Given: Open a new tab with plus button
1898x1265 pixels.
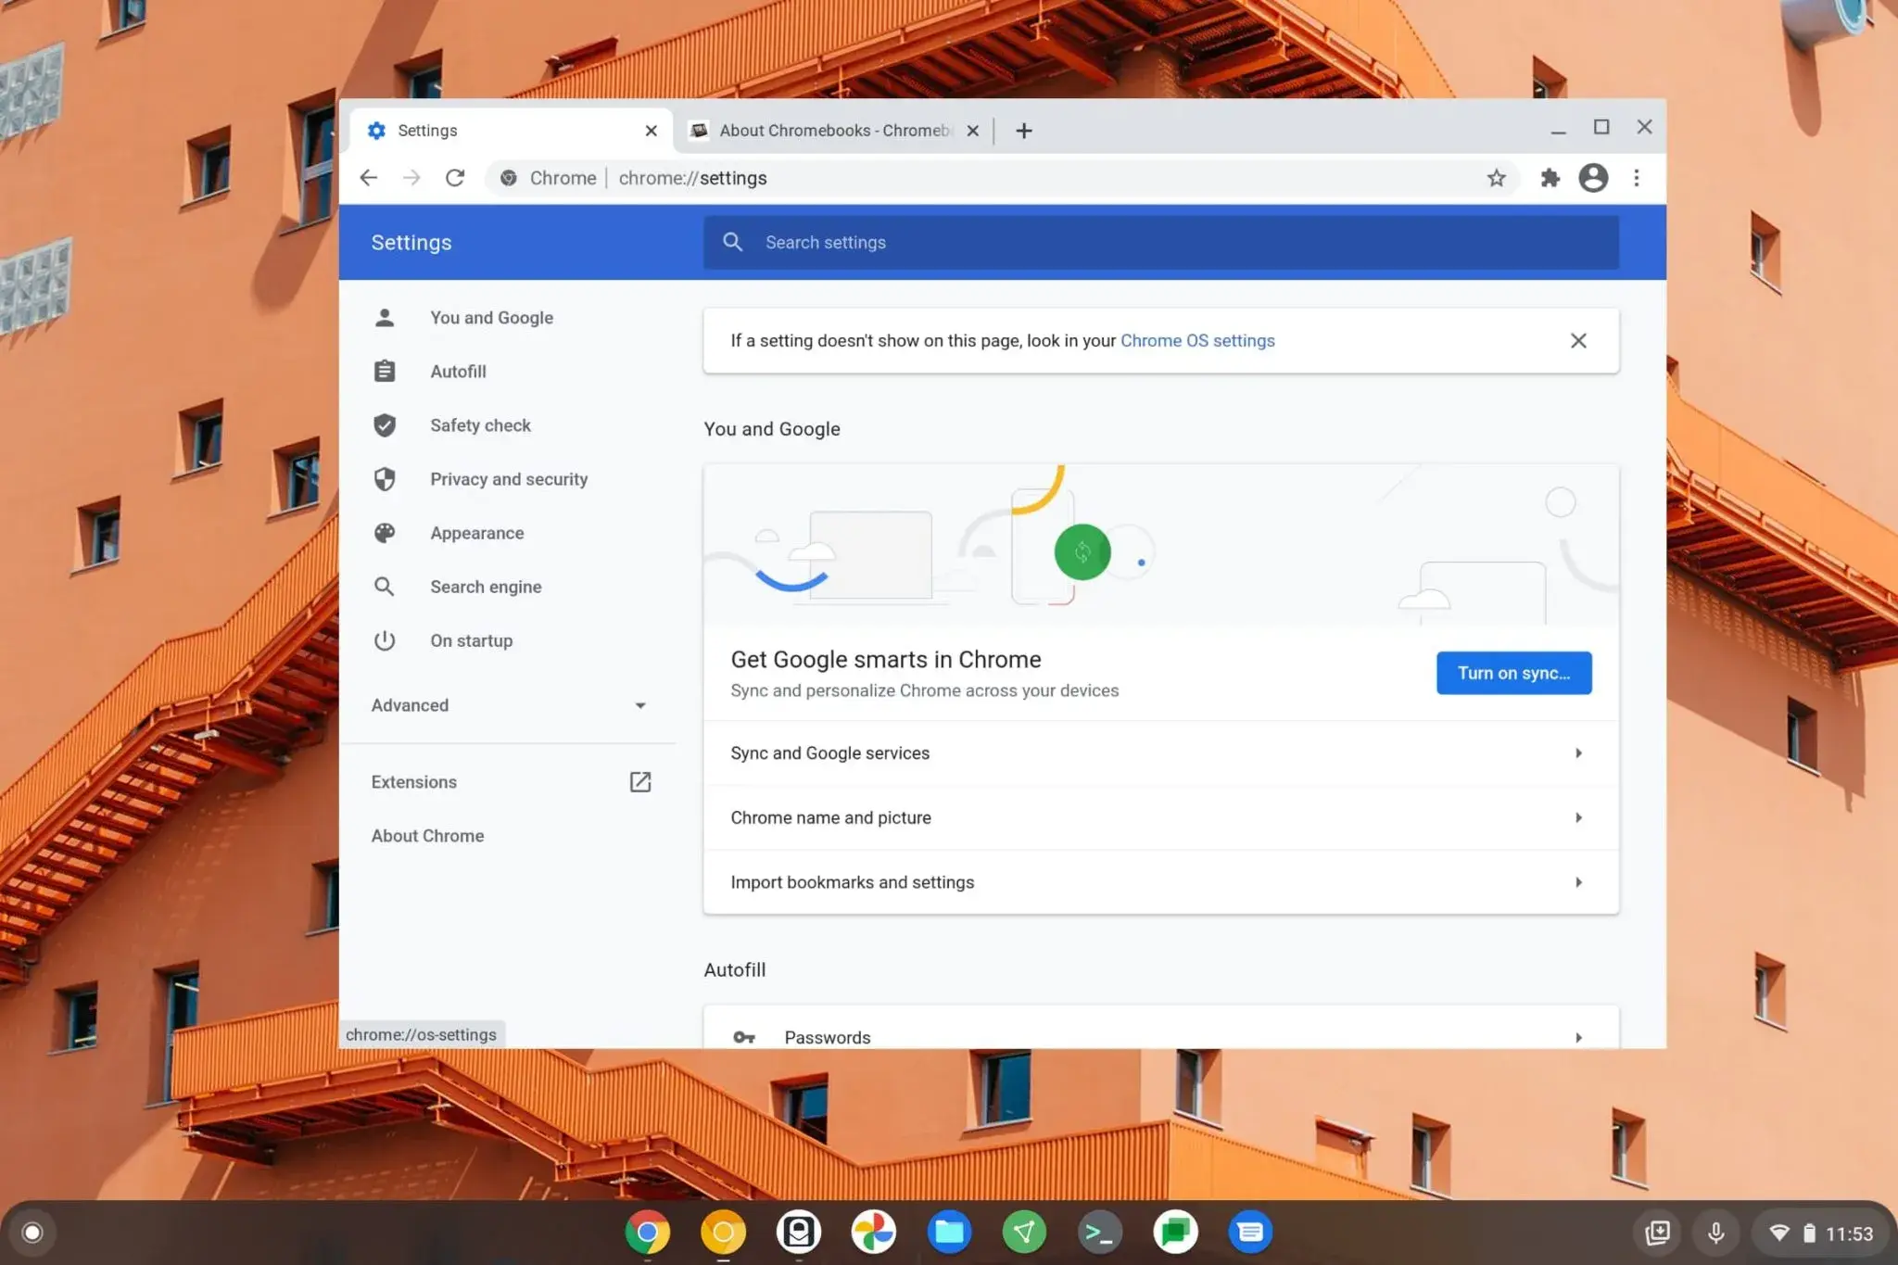Looking at the screenshot, I should tap(1023, 131).
